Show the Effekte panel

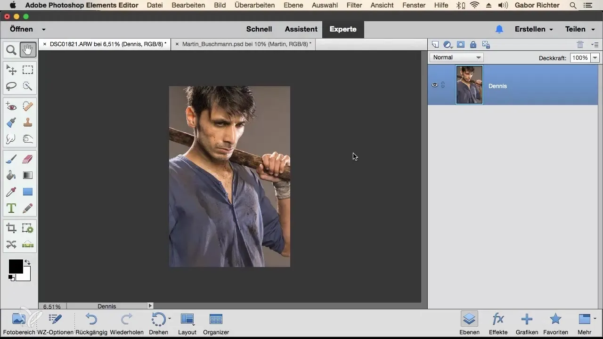[x=498, y=323]
